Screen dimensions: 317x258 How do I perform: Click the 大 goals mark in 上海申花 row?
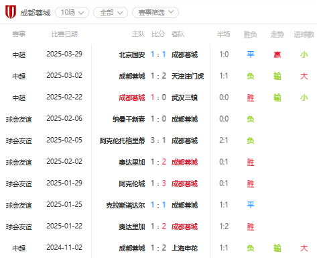tap(304, 248)
